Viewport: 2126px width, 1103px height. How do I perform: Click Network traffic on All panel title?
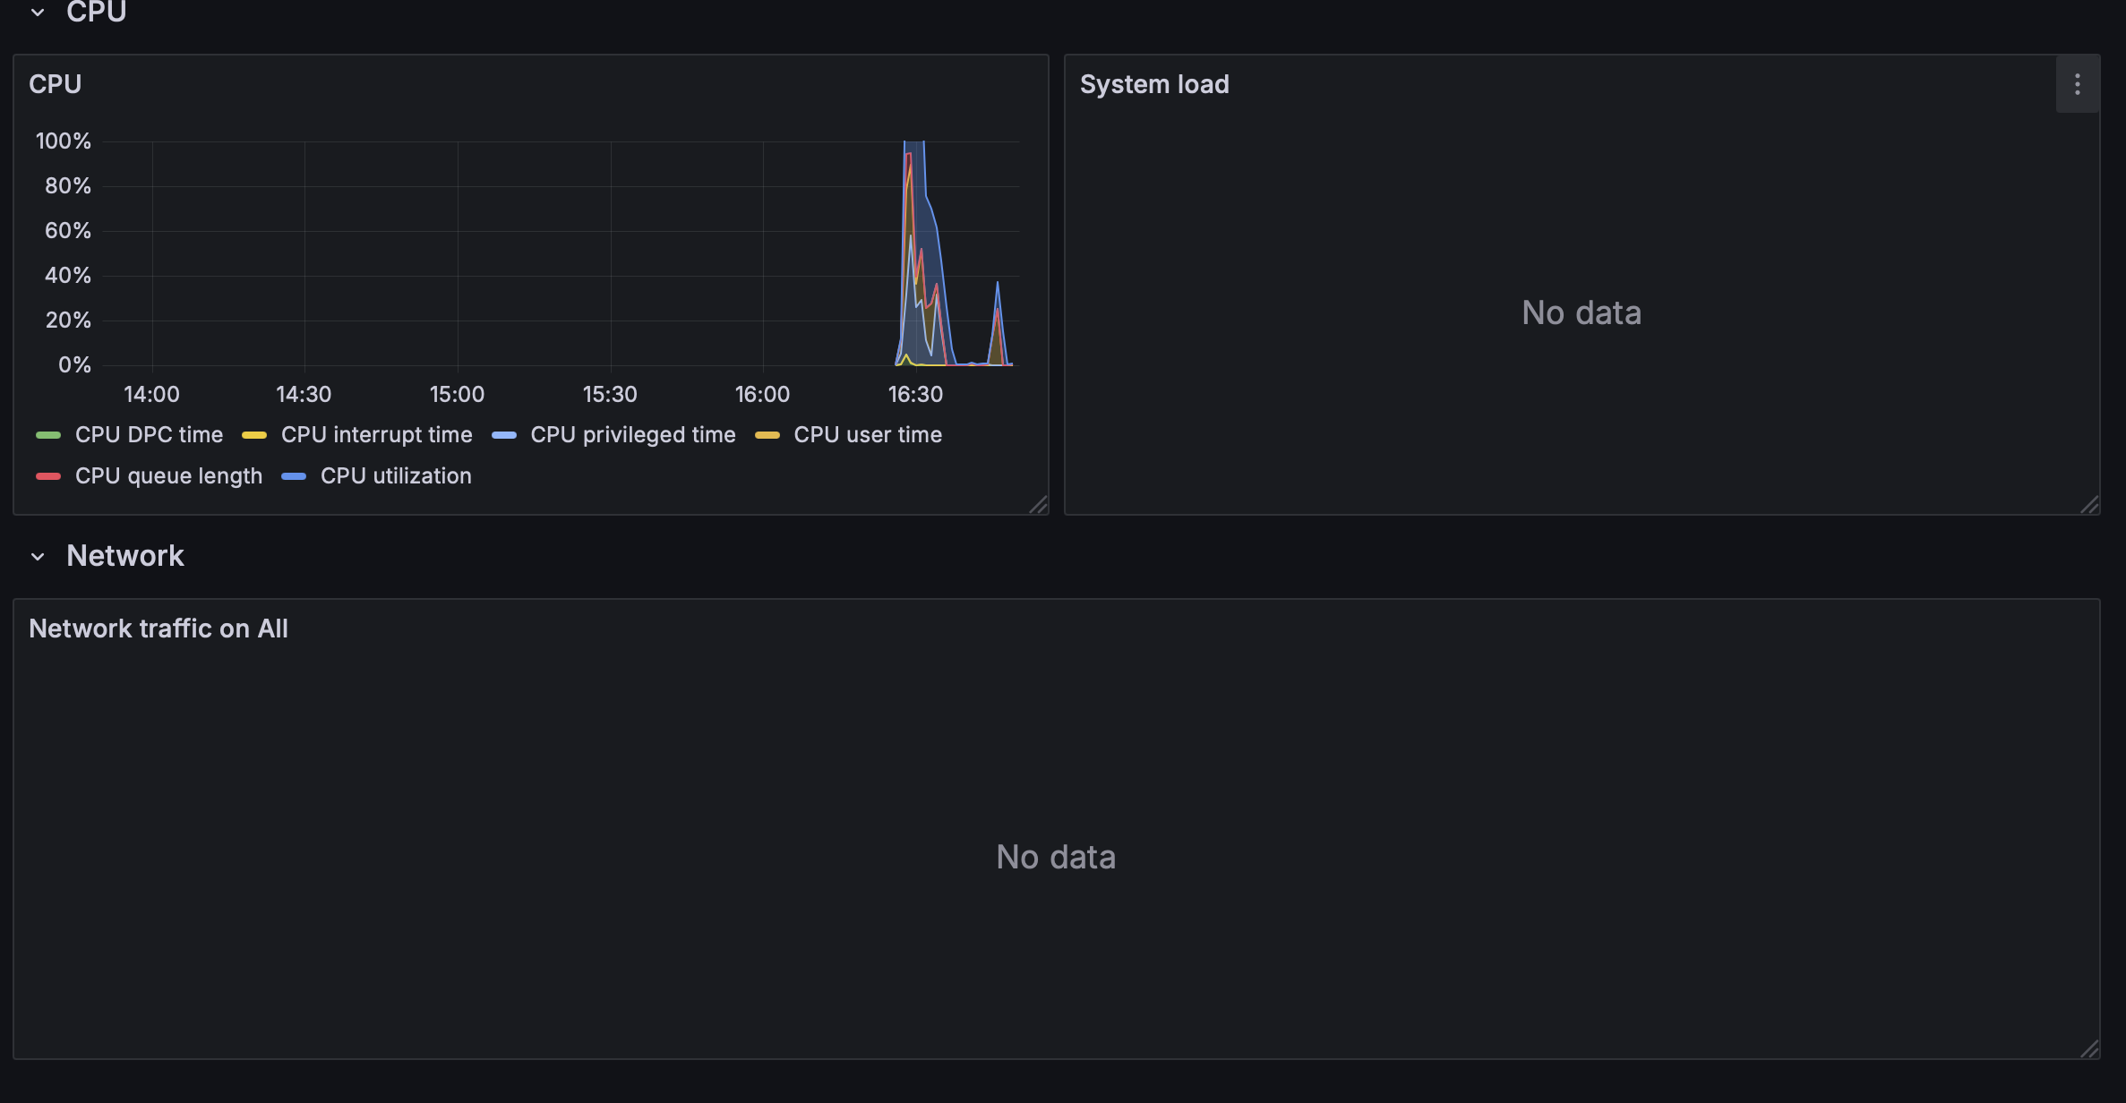point(159,628)
